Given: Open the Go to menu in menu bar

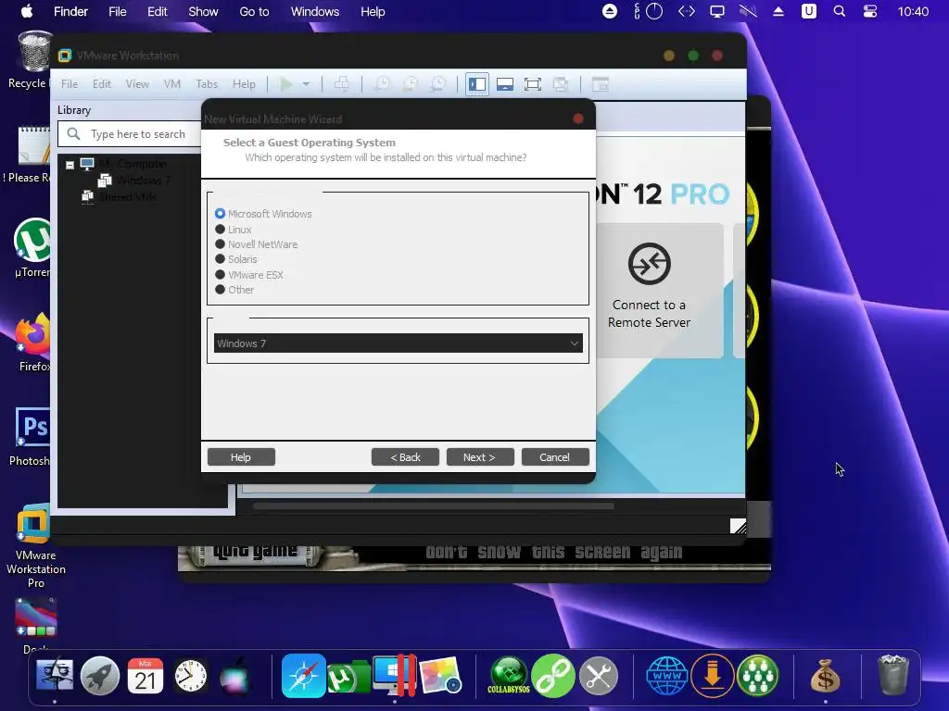Looking at the screenshot, I should pos(254,11).
